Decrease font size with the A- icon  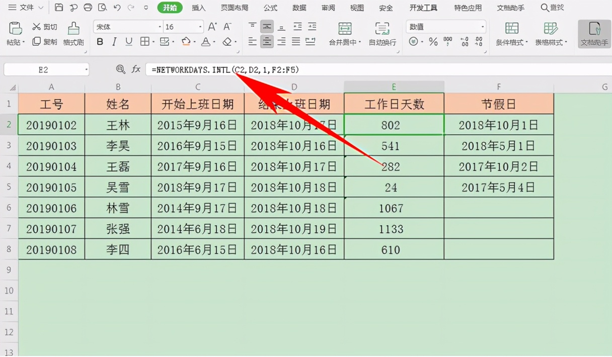coord(227,27)
